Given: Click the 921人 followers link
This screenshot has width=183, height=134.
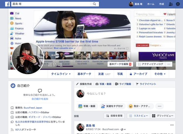Looking at the screenshot, I should 18,130.
